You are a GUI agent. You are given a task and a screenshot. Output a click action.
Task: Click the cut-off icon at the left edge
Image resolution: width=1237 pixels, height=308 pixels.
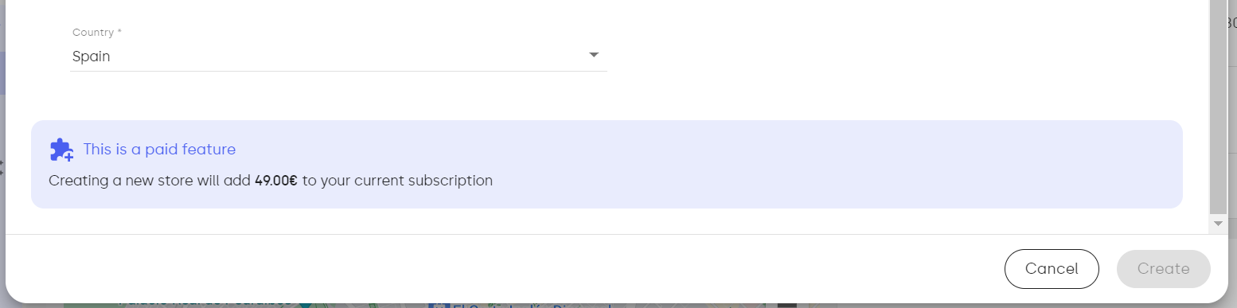pyautogui.click(x=2, y=167)
